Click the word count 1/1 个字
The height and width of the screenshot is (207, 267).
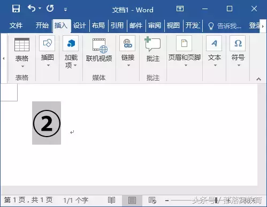76,201
